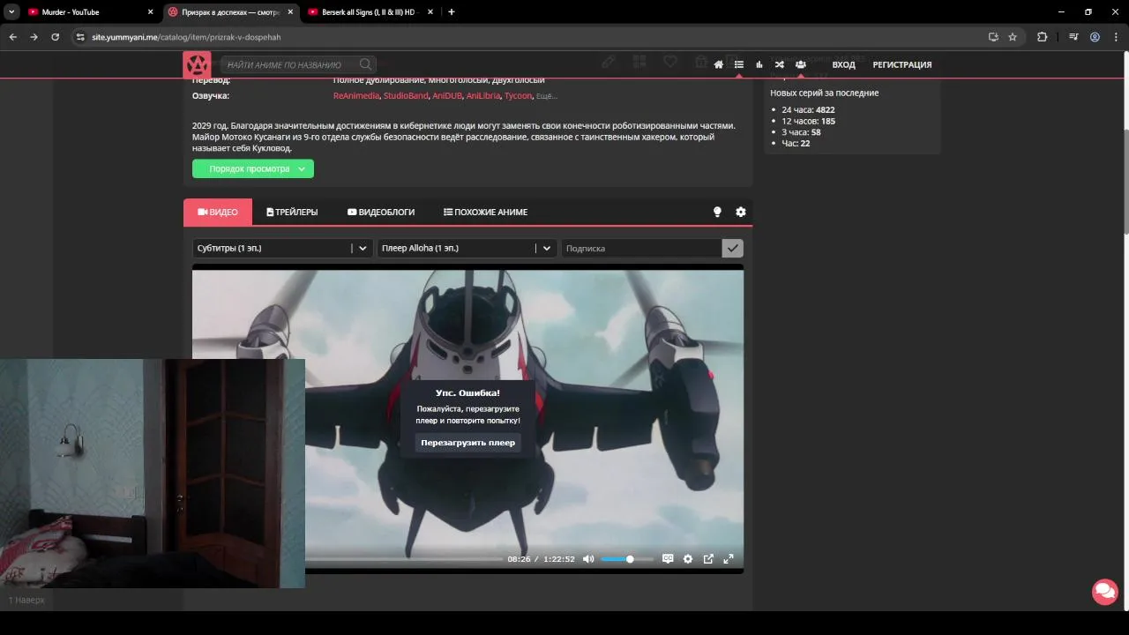Open the AniDUB dubbing link

pos(447,95)
